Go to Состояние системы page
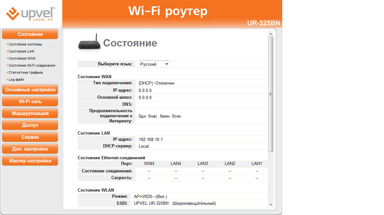The height and width of the screenshot is (215, 384). click(25, 44)
